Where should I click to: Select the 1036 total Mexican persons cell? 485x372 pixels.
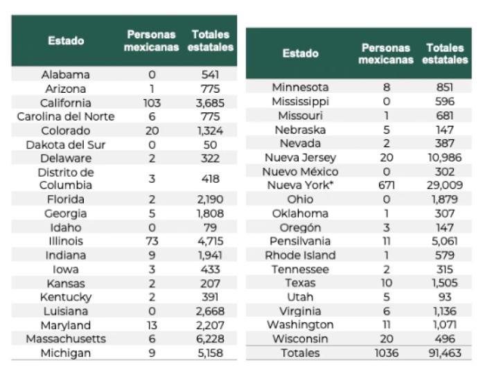tap(386, 353)
